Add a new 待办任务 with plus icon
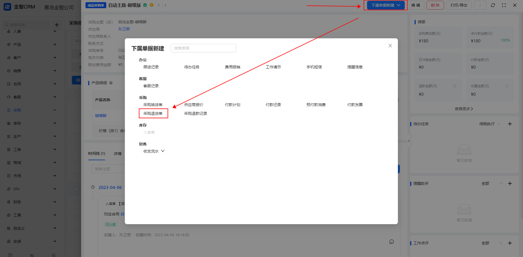523x257 pixels. (510, 124)
